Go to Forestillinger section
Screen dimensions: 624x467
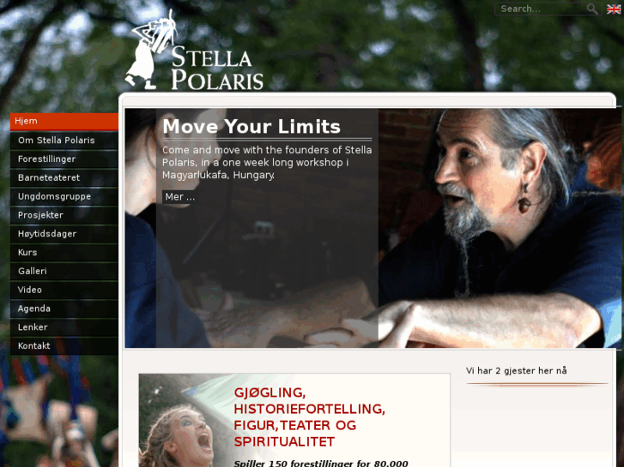pos(64,159)
